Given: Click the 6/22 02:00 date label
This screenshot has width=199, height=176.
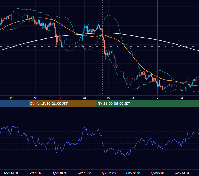Looking at the screenshot, I should [158, 173].
